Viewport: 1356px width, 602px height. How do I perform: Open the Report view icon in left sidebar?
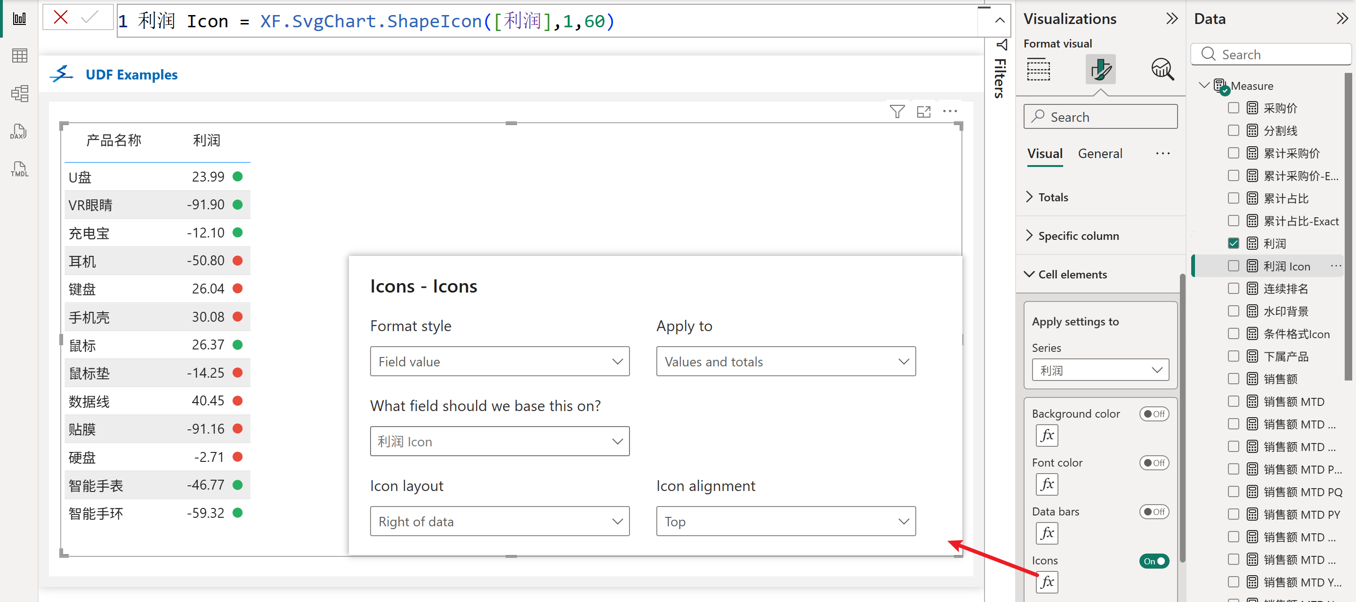click(x=19, y=19)
